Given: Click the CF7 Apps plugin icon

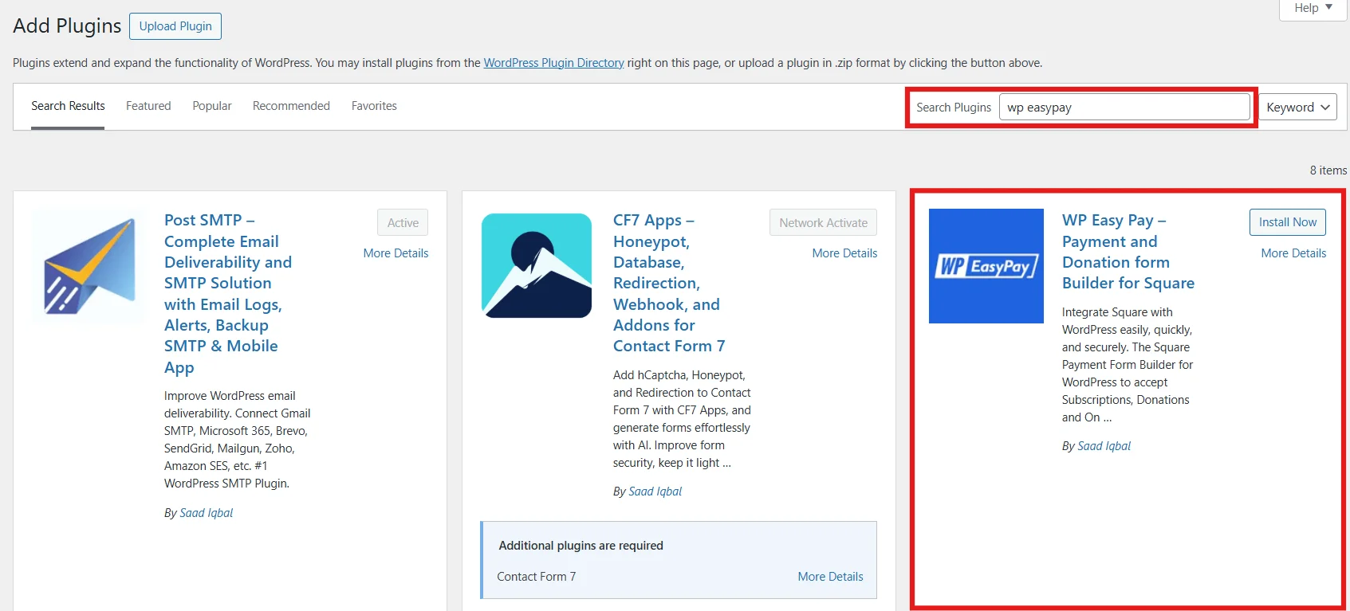Looking at the screenshot, I should pyautogui.click(x=537, y=266).
